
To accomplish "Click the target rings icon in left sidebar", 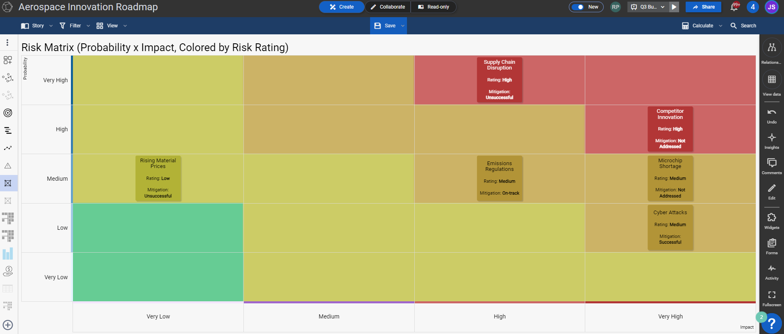I will coord(8,113).
